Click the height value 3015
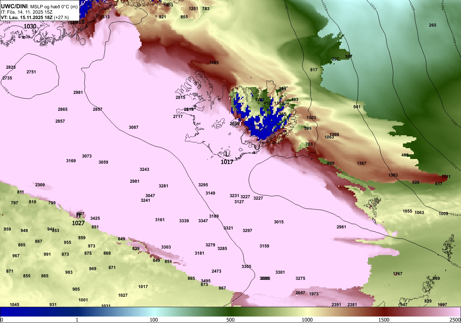 tap(279, 222)
